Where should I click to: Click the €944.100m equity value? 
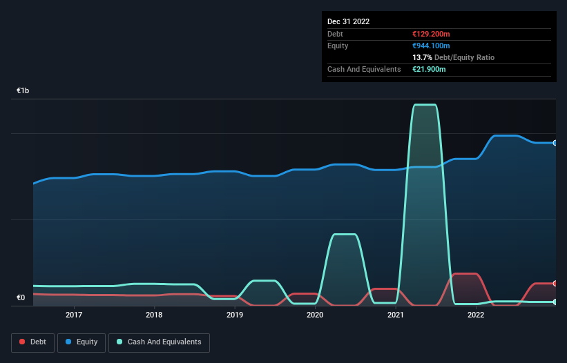click(x=431, y=46)
